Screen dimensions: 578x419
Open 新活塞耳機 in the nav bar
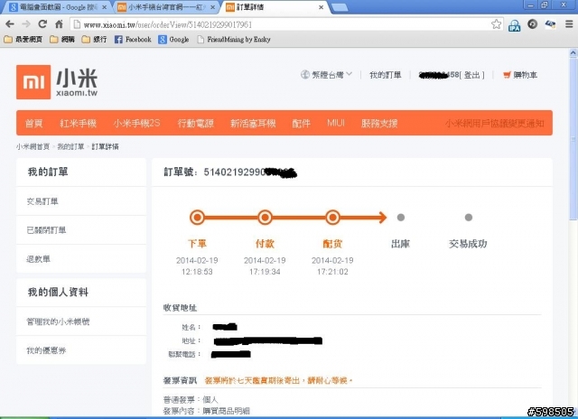tap(253, 123)
